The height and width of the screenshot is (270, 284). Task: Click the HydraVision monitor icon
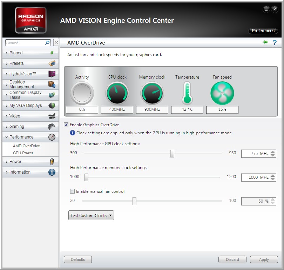click(52, 74)
